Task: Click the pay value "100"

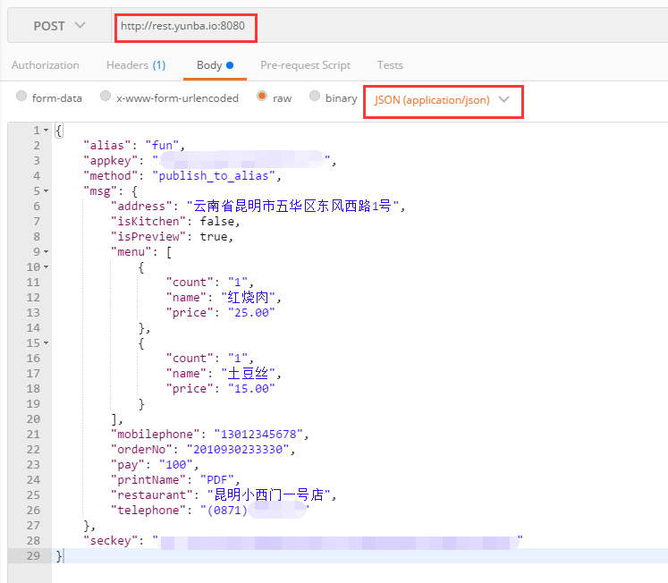Action: [x=176, y=465]
